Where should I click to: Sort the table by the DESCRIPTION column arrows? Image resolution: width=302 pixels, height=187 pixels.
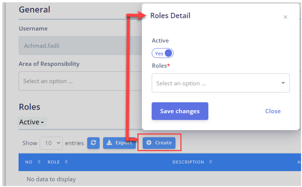(x=211, y=162)
